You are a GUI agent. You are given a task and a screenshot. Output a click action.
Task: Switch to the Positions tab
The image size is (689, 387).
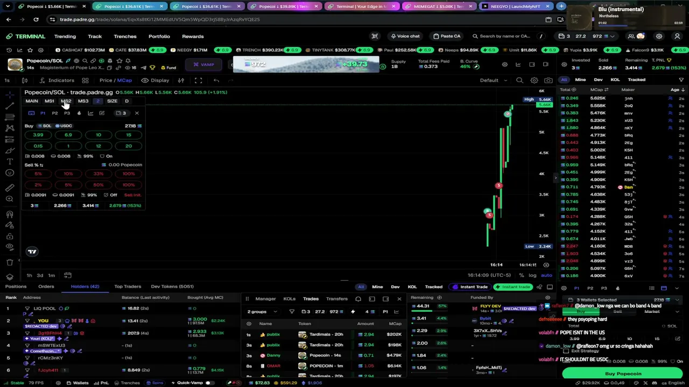pos(16,286)
